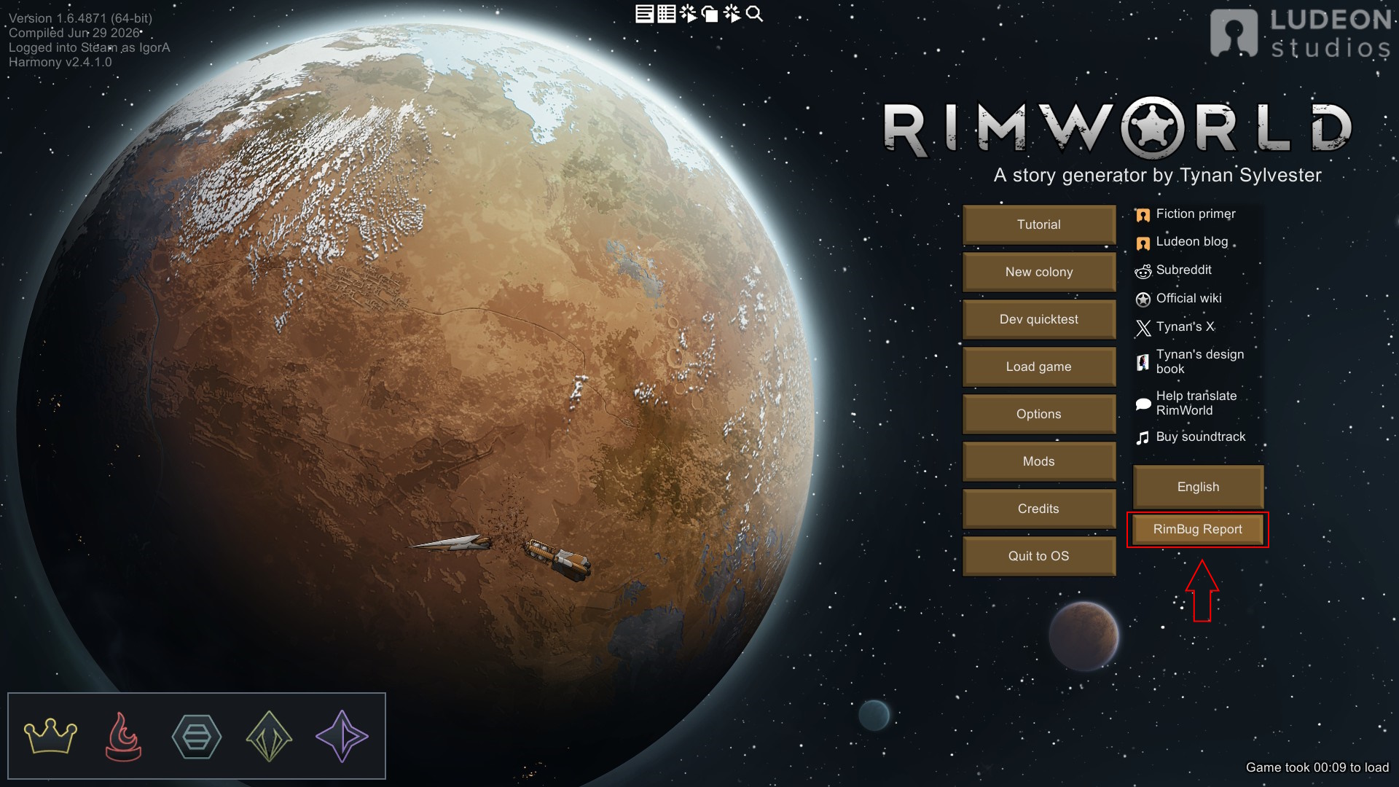Visit the Ludeon blog link
1399x787 pixels.
pos(1182,242)
